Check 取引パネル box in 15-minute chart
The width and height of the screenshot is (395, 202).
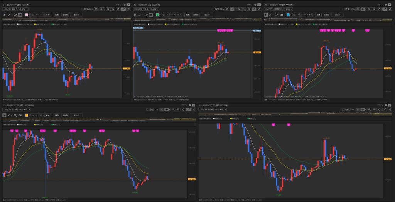point(344,110)
